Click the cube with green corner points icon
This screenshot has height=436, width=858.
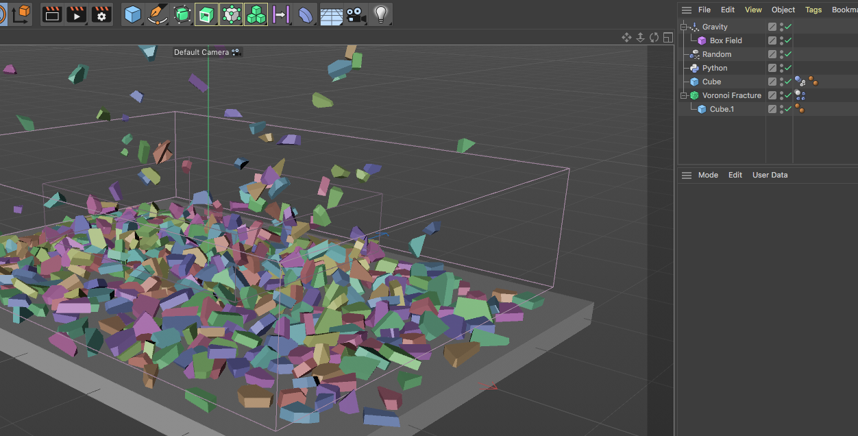231,14
